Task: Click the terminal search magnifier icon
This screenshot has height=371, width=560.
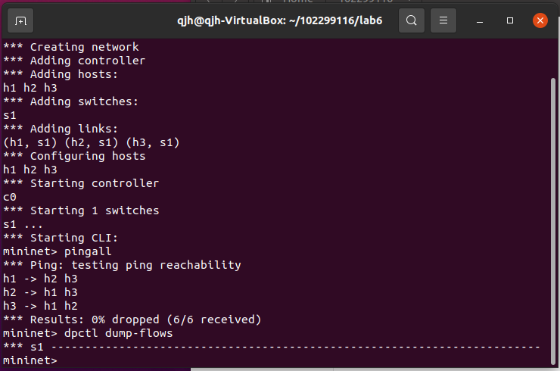Action: [x=411, y=20]
